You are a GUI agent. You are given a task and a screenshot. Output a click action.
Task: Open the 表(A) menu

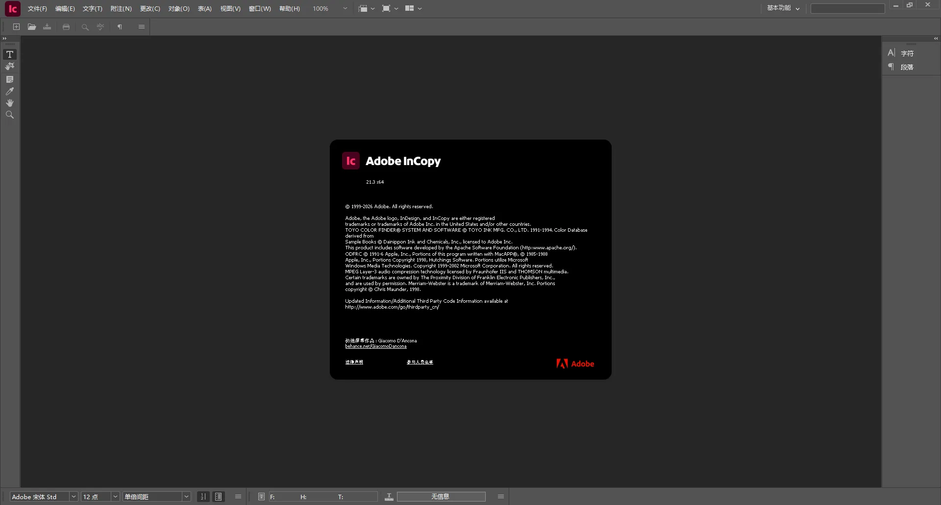[x=205, y=9]
